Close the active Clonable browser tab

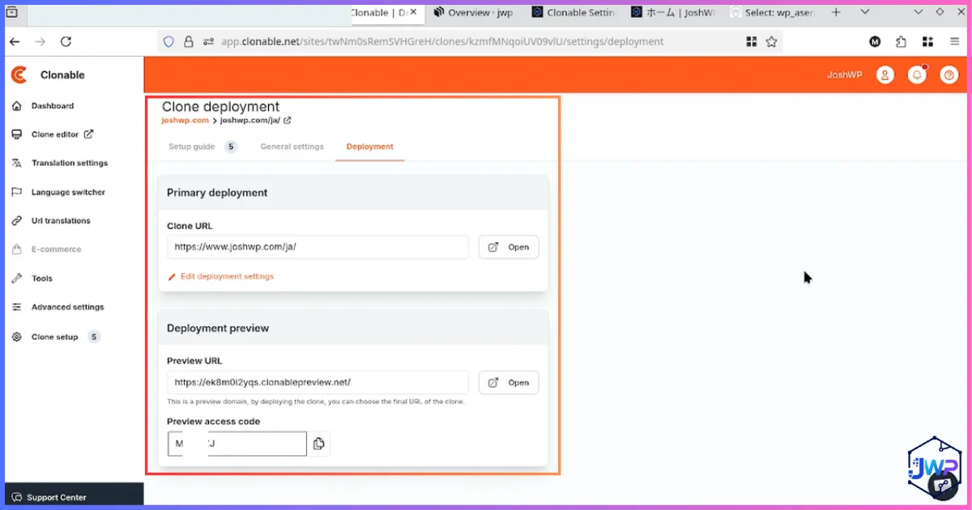coord(413,12)
